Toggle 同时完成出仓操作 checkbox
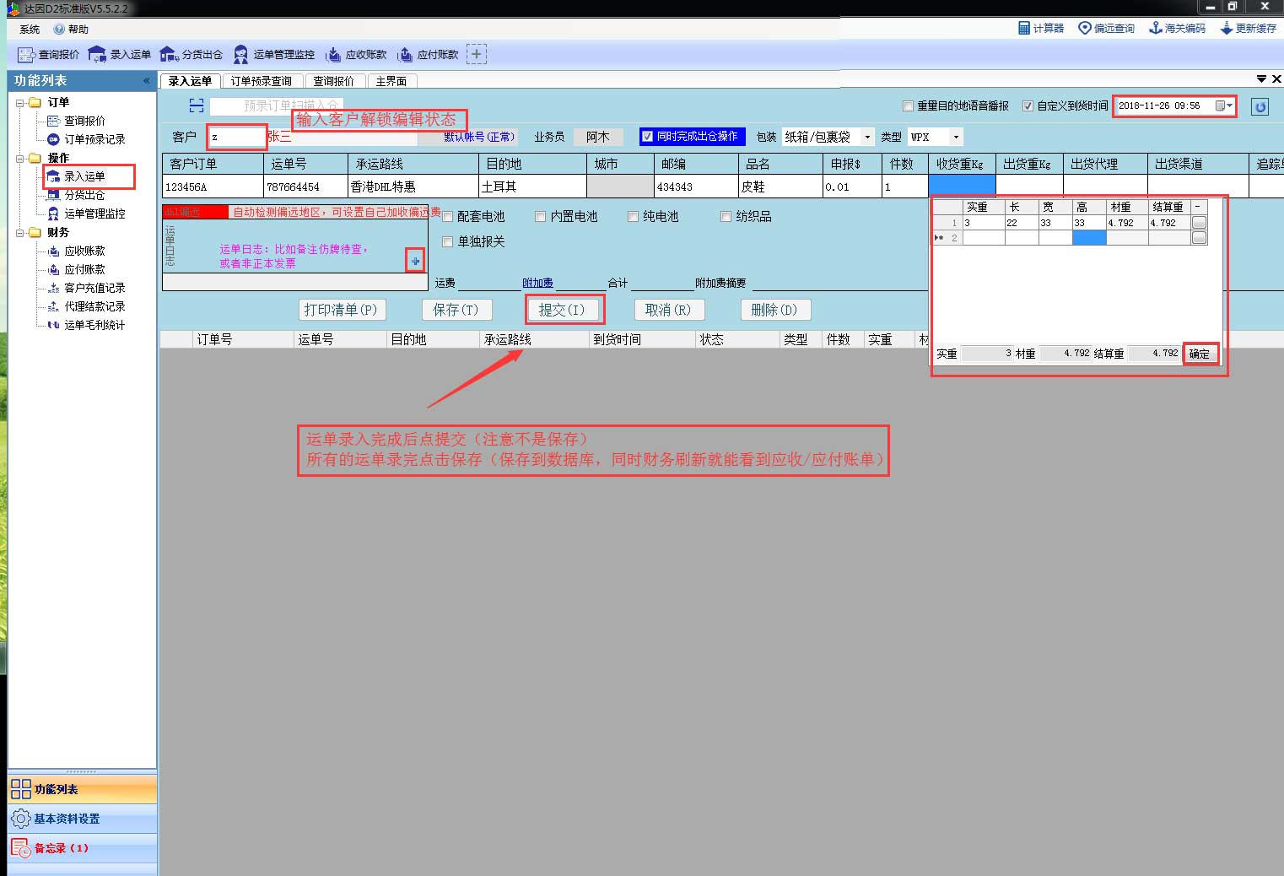1284x876 pixels. pos(647,137)
